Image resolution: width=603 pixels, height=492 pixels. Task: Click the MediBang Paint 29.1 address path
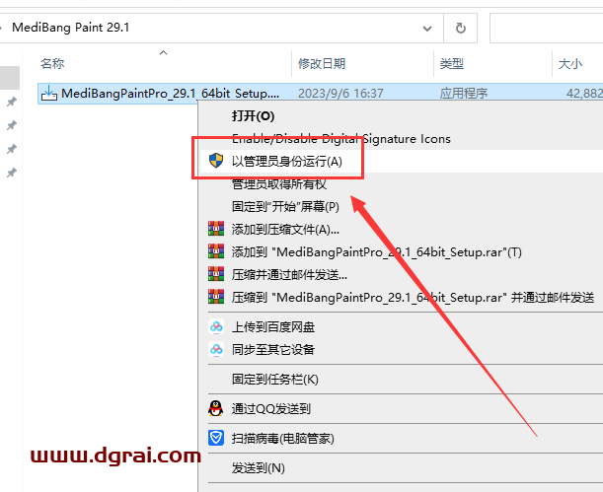(70, 28)
